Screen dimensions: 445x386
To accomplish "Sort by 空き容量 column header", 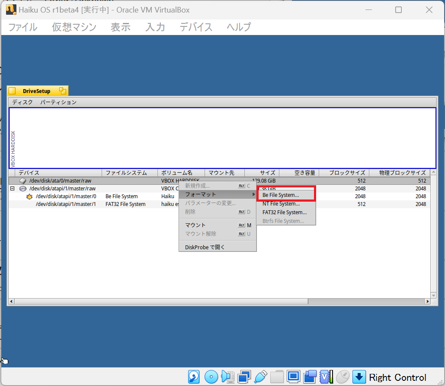I will coord(299,173).
